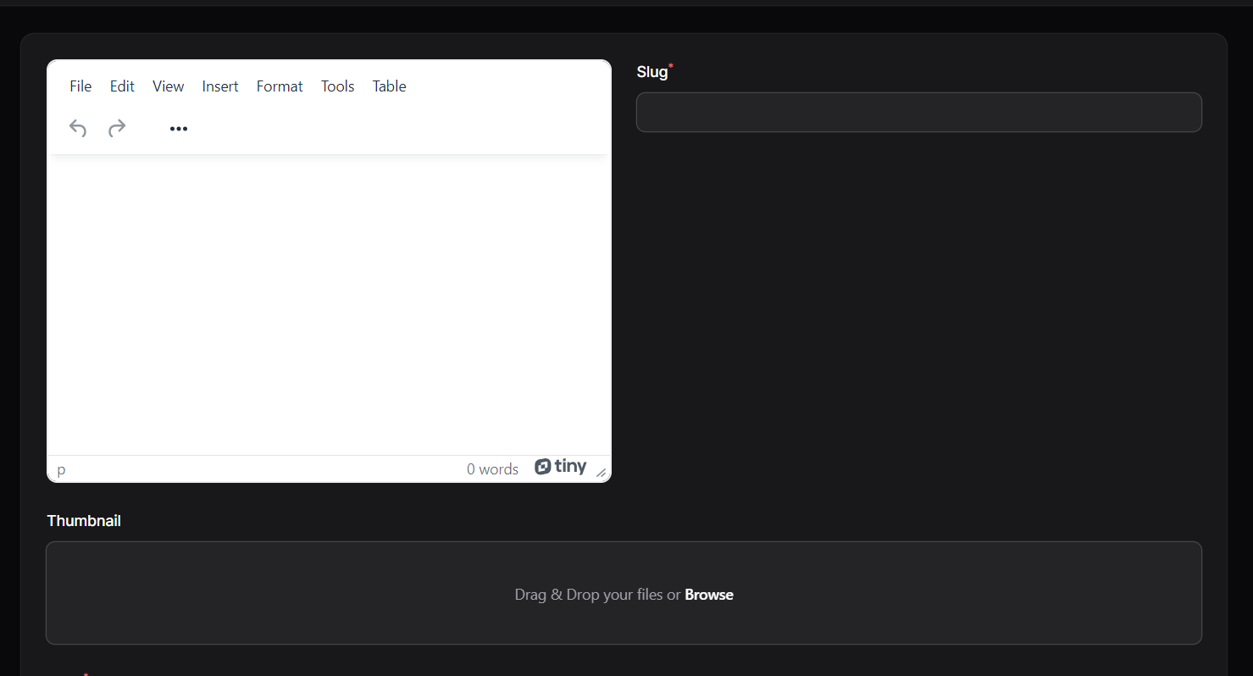Click inside the empty editor text area
The image size is (1253, 676).
329,305
